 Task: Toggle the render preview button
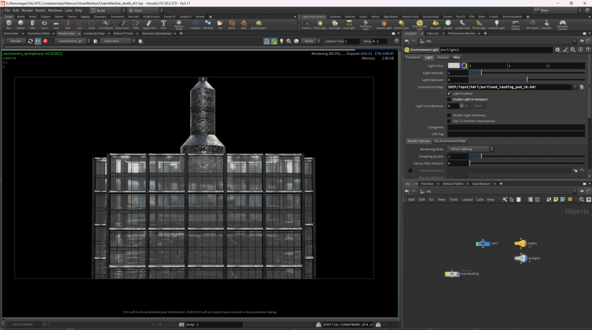pos(274,41)
